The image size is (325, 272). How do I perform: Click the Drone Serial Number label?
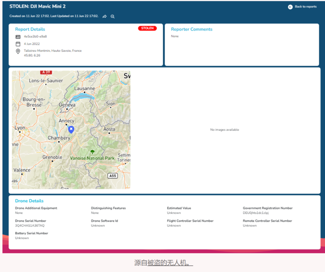(30, 221)
